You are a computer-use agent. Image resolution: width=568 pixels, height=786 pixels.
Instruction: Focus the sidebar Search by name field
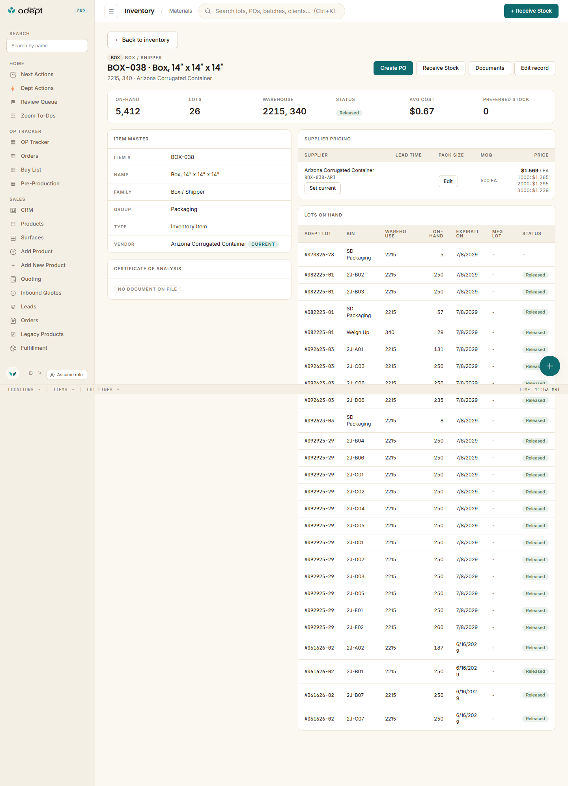[47, 45]
